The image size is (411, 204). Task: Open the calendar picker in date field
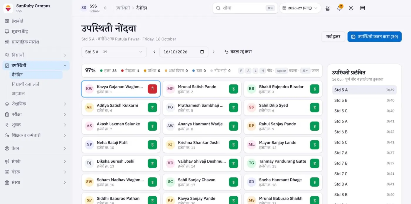pyautogui.click(x=202, y=52)
